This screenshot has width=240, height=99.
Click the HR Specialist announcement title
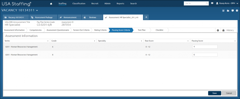point(13,25)
